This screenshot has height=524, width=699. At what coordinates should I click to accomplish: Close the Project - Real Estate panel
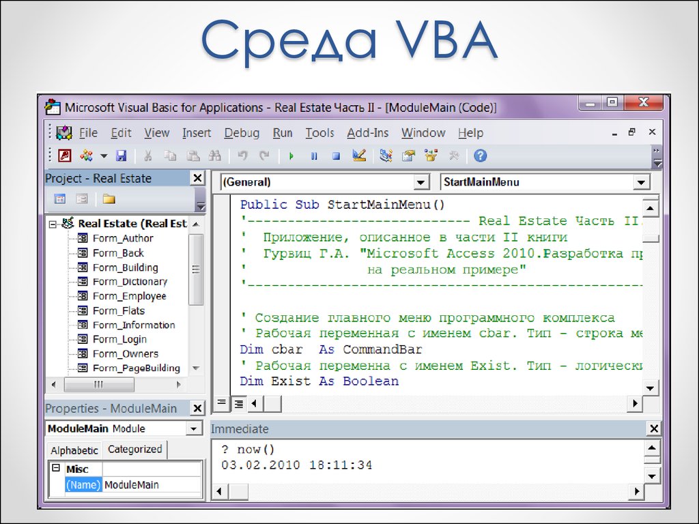coord(197,178)
